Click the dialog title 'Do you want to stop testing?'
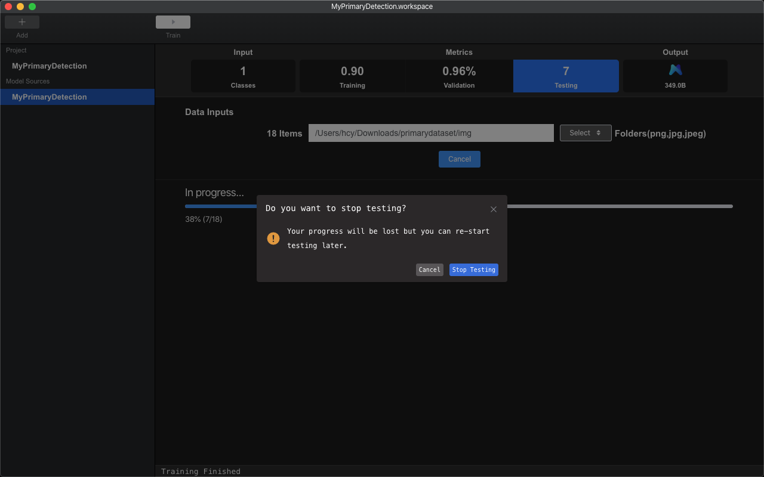764x477 pixels. point(336,208)
